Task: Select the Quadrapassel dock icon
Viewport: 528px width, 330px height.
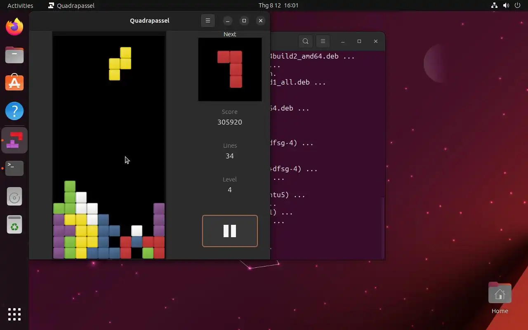Action: point(14,140)
